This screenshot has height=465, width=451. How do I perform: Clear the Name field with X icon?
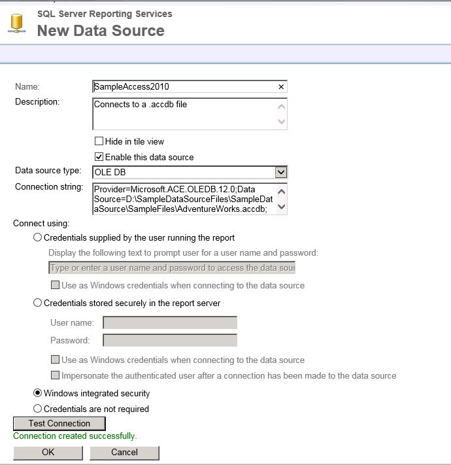281,87
